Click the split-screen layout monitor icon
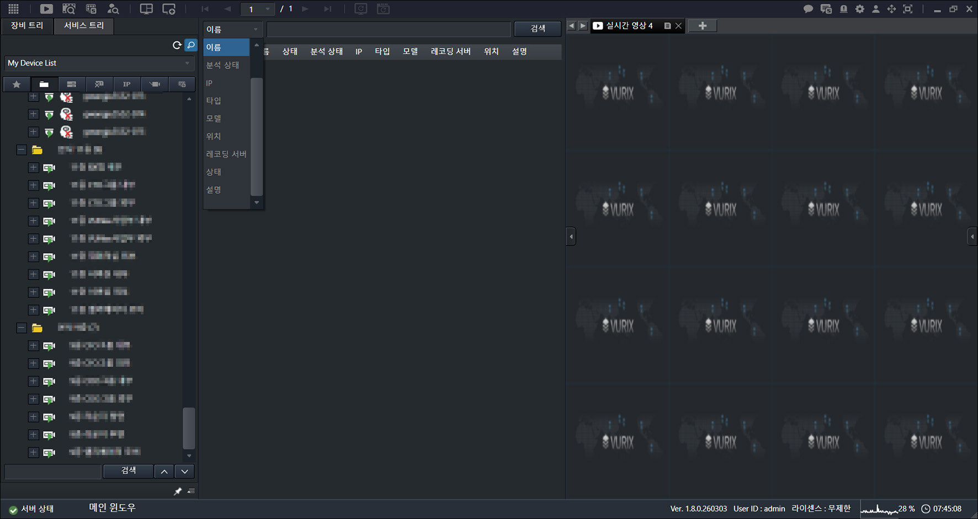Screen dimensions: 978x519 (x=146, y=9)
